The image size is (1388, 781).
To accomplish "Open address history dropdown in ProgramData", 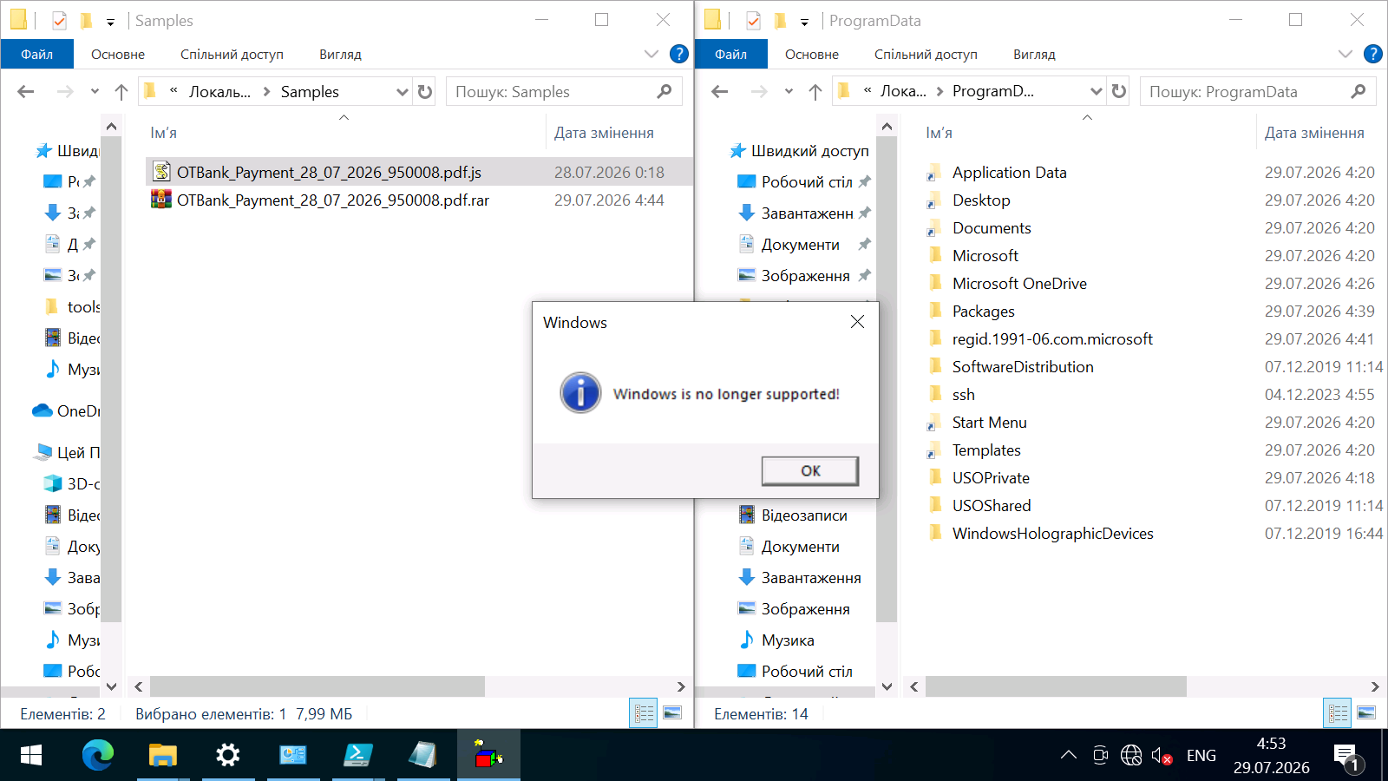I will pyautogui.click(x=1096, y=91).
